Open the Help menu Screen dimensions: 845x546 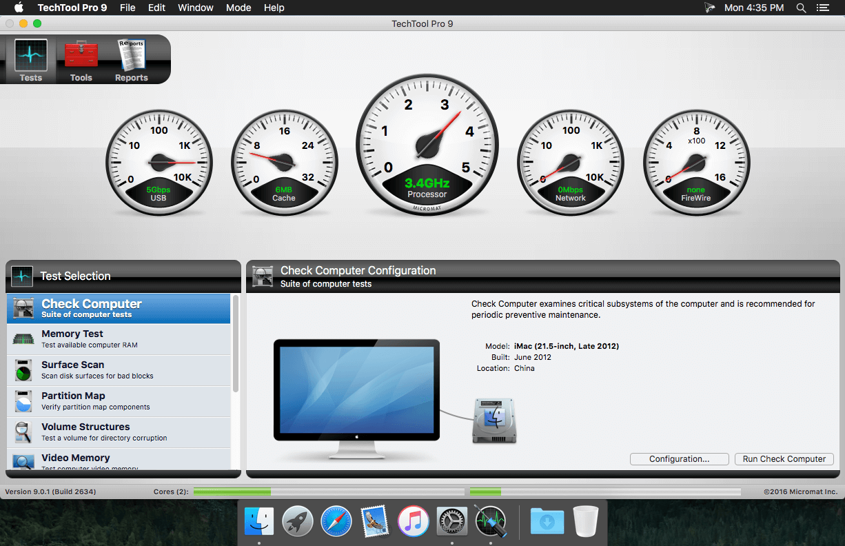click(x=274, y=8)
